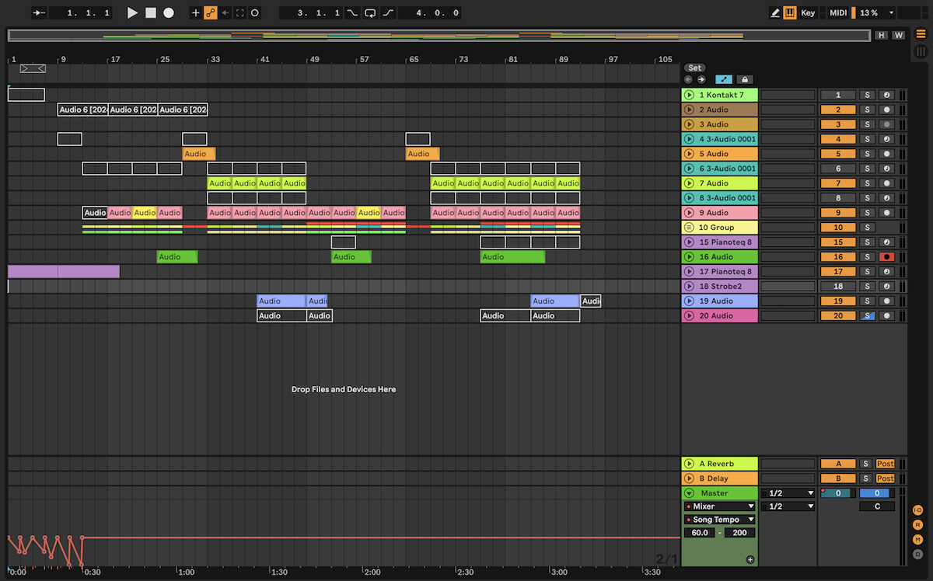Click the Arrangement Record circle button

168,13
